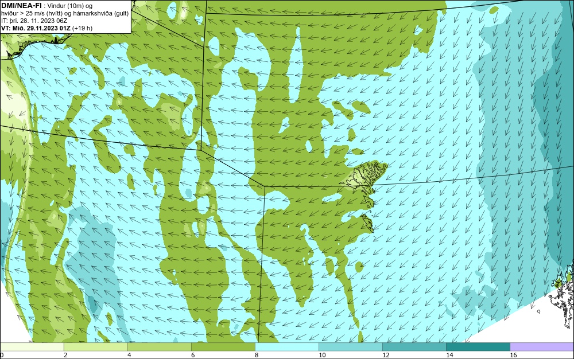Click the legend label '2'

(x=65, y=355)
